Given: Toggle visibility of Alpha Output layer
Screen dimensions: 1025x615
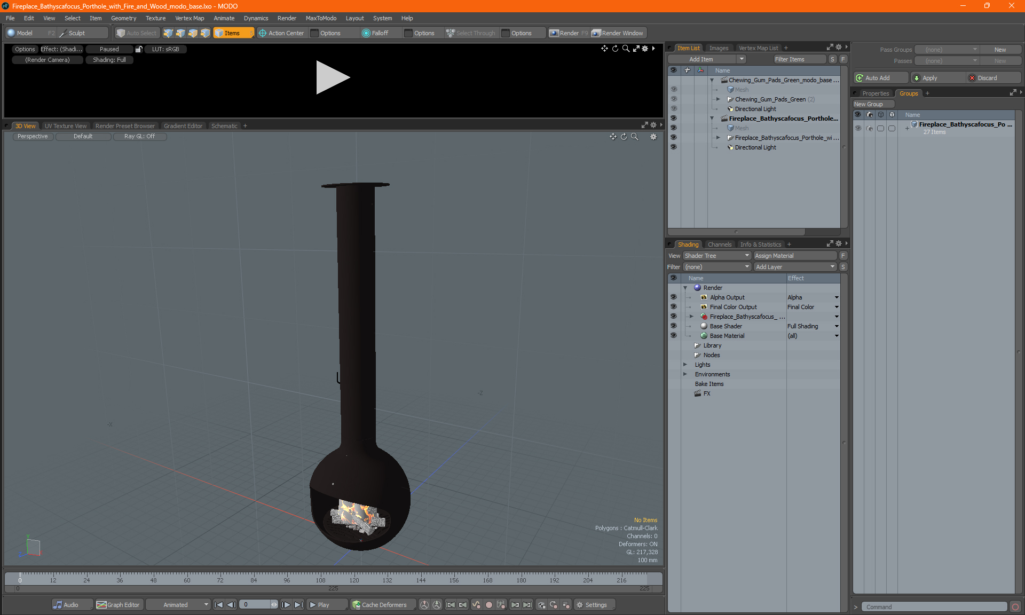Looking at the screenshot, I should click(674, 297).
